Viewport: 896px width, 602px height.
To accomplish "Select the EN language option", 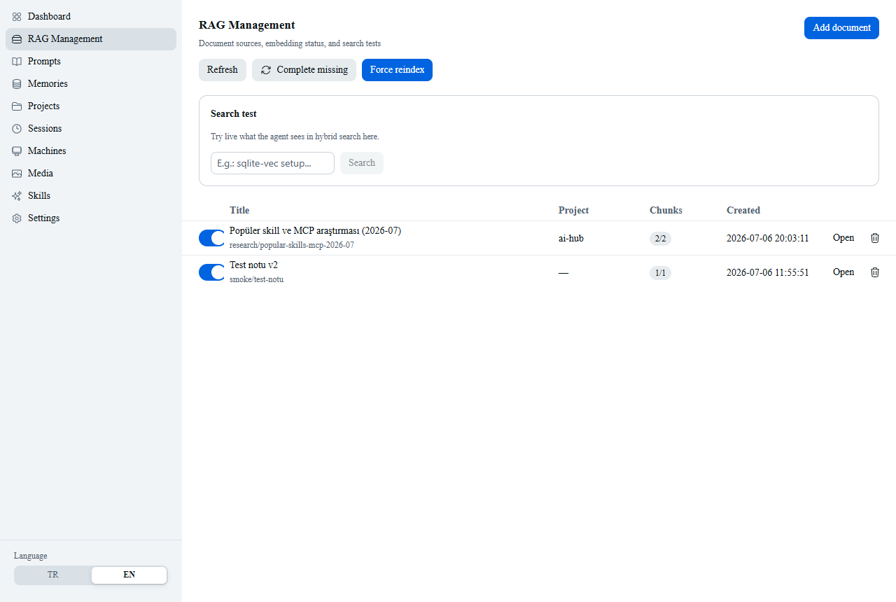I will coord(129,575).
